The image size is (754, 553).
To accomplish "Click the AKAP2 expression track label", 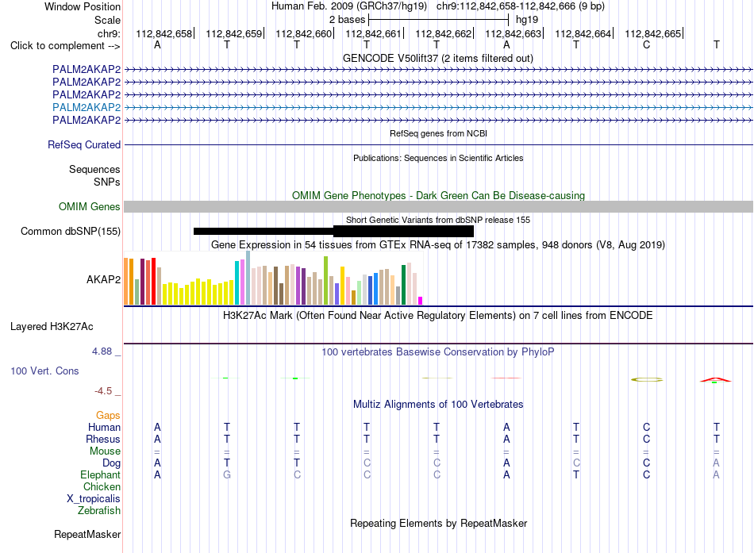I will [103, 279].
